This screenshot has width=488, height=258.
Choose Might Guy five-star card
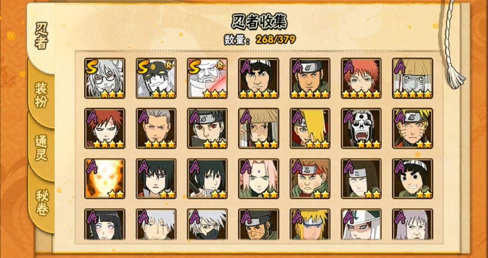coord(258,78)
